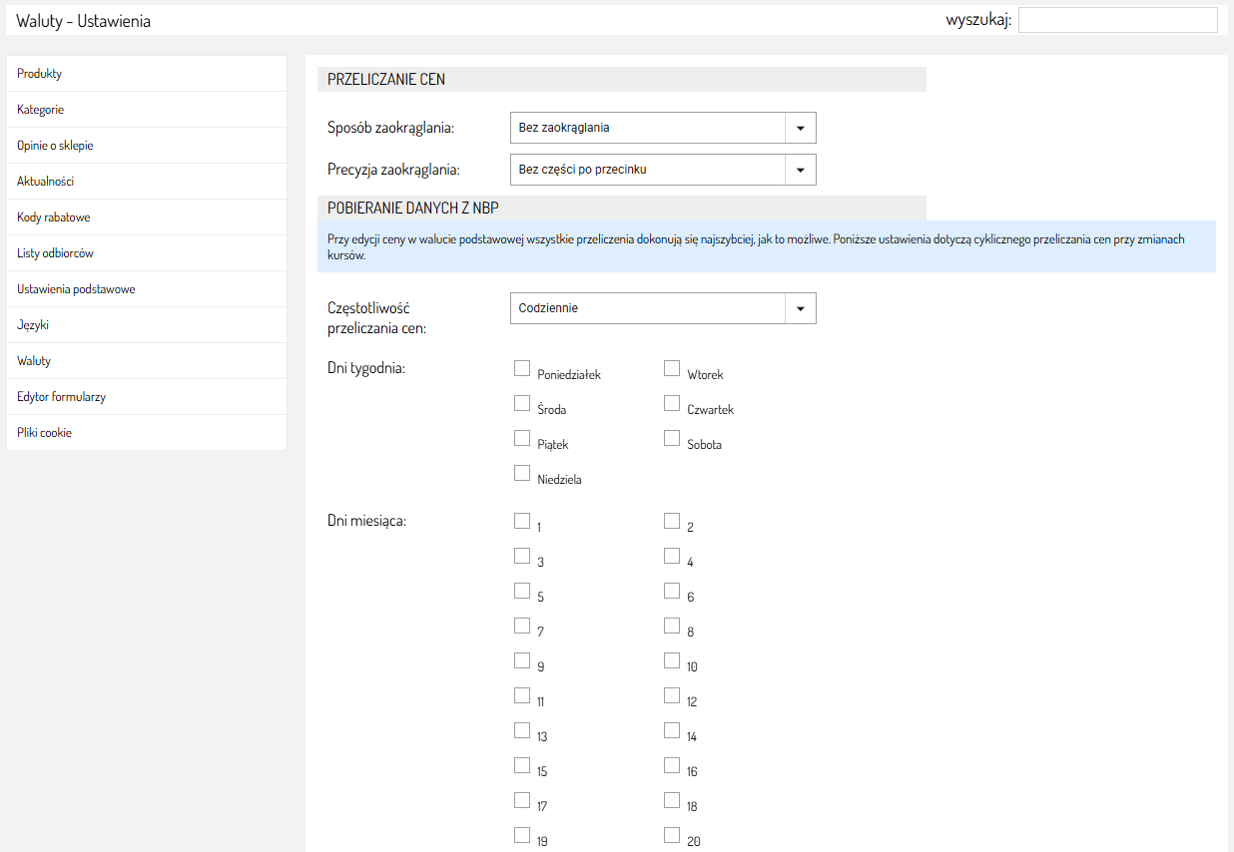Open Języki in the sidebar

coord(33,325)
